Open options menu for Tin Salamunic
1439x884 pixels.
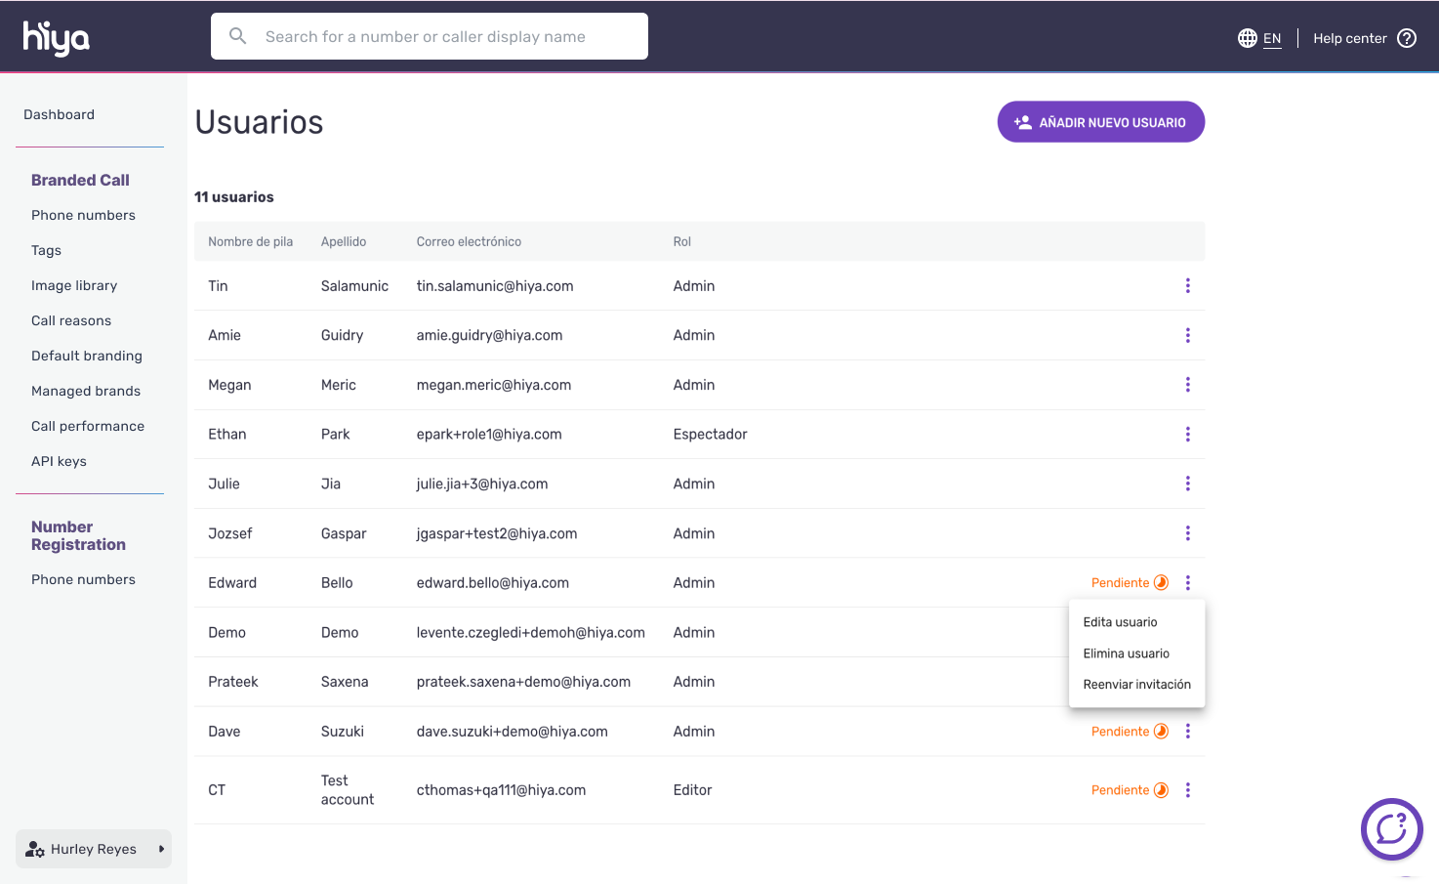[1187, 286]
